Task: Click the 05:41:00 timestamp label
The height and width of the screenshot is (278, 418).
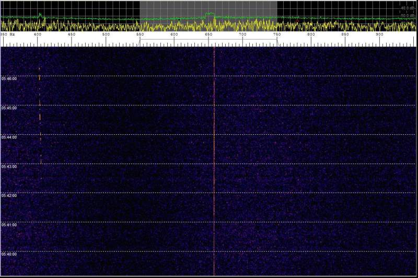Action: 9,225
